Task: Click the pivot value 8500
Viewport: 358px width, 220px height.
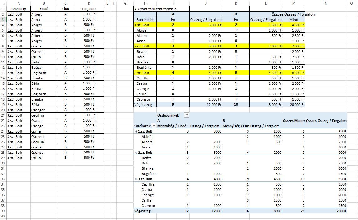Action: tap(326, 179)
